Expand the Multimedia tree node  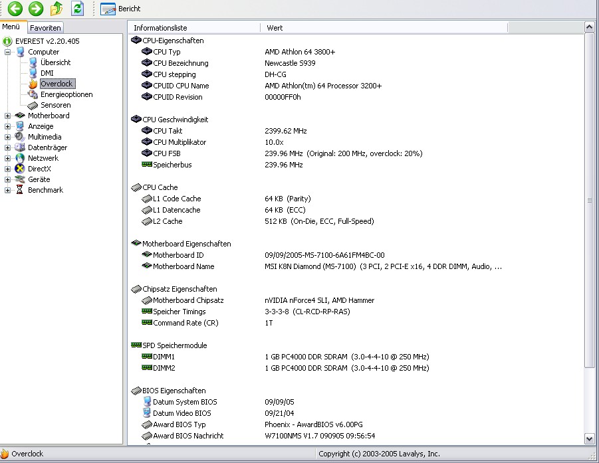click(x=7, y=137)
